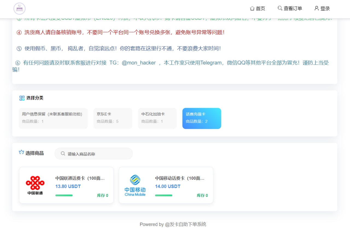Click the blue grid icon beside 选择分类
This screenshot has height=233, width=350.
tap(22, 98)
